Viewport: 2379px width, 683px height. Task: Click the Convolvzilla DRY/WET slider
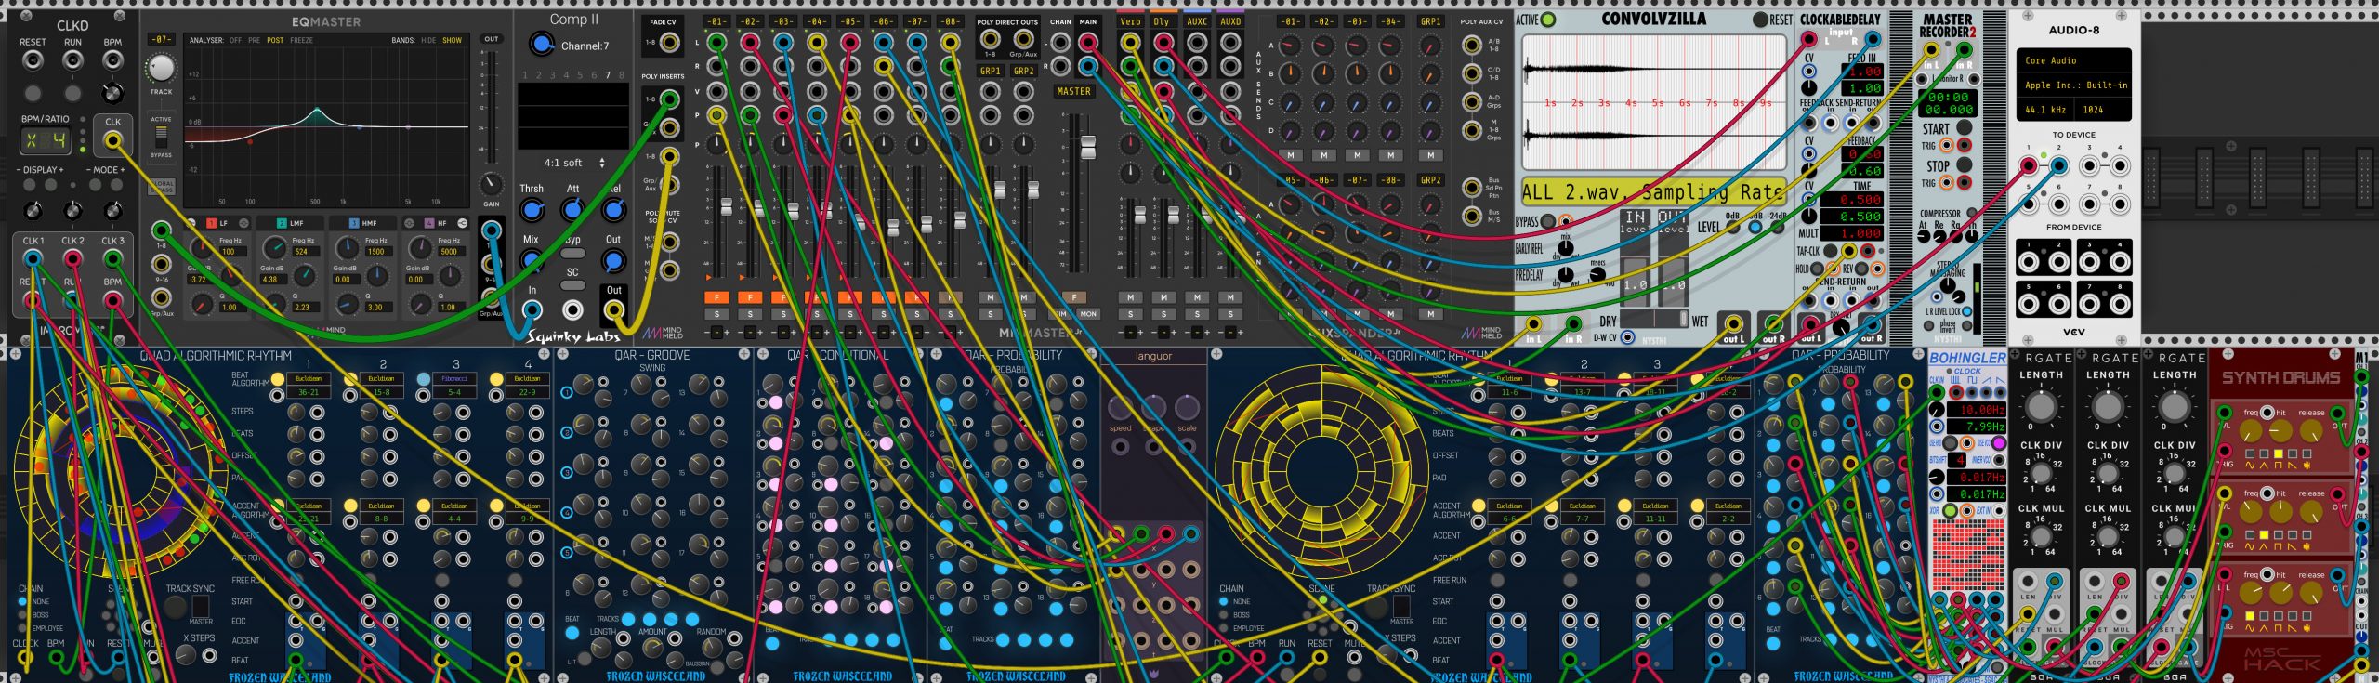click(1652, 318)
